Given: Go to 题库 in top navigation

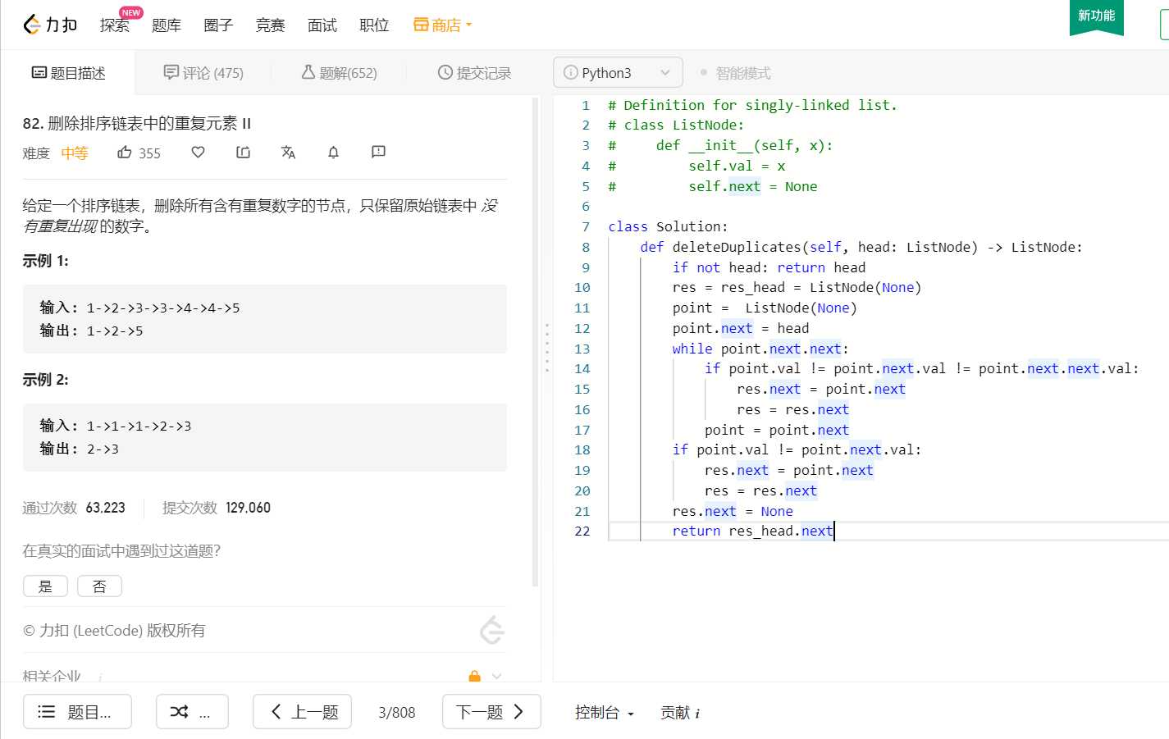Looking at the screenshot, I should (x=167, y=25).
